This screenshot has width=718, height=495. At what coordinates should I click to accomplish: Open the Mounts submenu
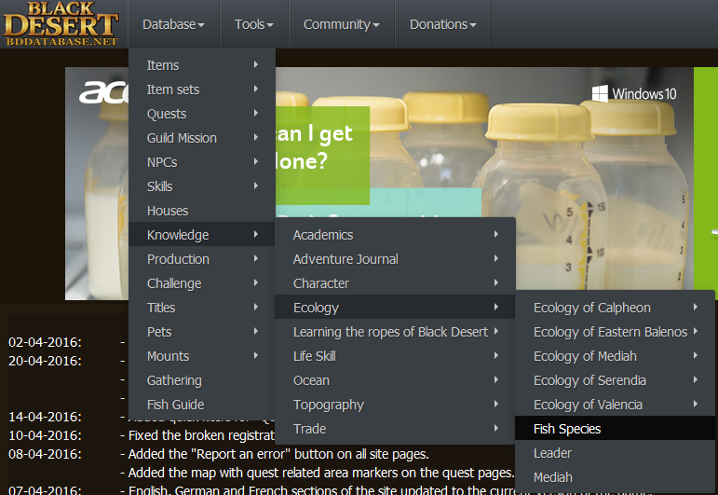point(202,356)
